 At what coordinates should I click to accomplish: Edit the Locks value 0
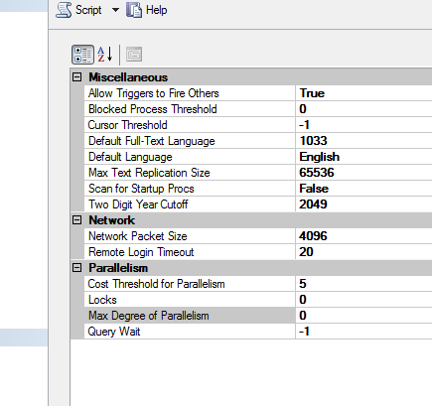[363, 300]
